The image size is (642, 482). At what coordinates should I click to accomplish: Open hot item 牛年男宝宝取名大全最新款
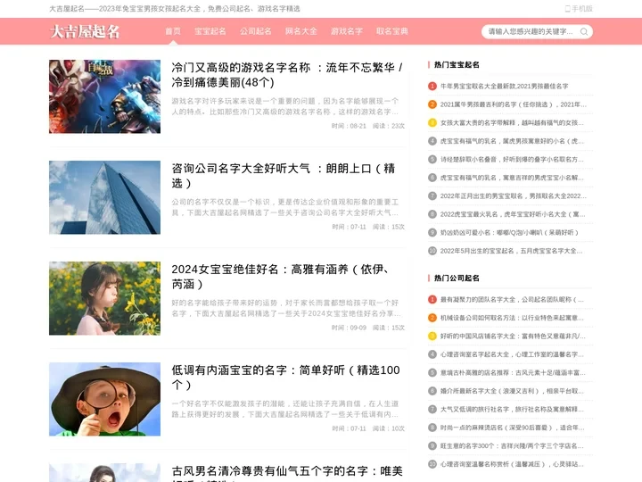point(504,86)
